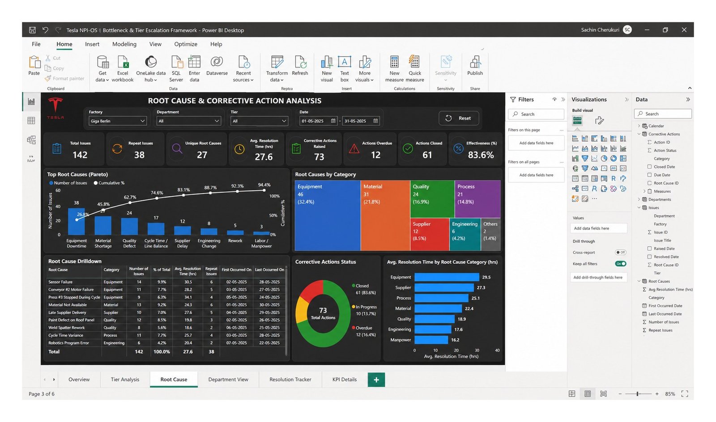Open the File menu
The height and width of the screenshot is (422, 716).
(36, 44)
